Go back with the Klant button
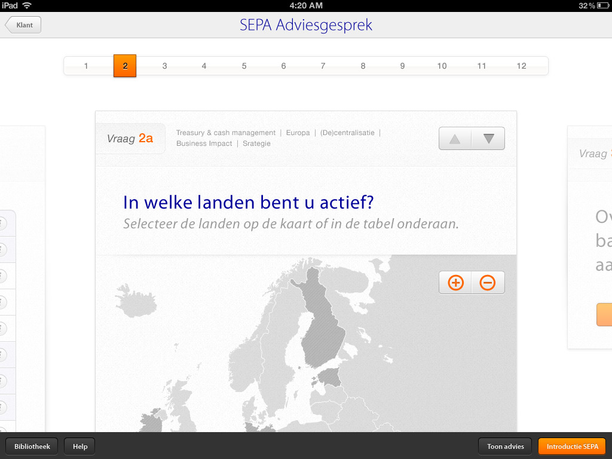 point(23,25)
